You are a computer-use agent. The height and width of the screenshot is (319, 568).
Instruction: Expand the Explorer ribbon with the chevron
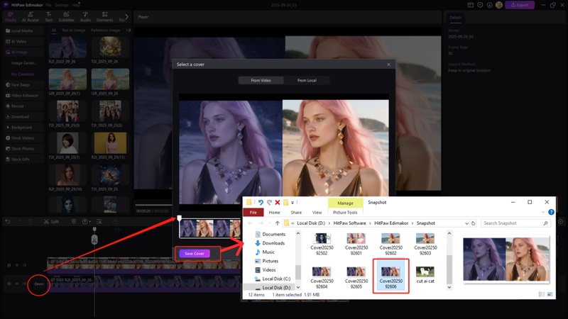[542, 212]
